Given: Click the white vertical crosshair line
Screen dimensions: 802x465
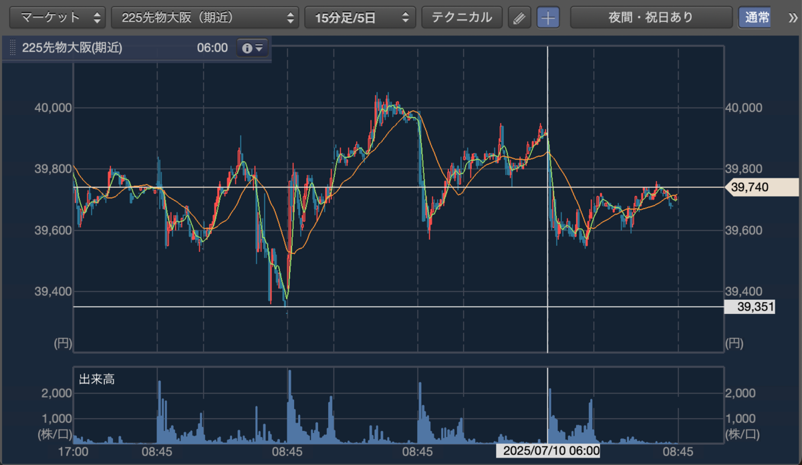Looking at the screenshot, I should point(547,199).
